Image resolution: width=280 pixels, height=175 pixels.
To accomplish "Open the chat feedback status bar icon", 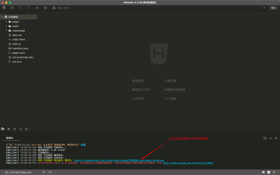I will tap(263, 172).
